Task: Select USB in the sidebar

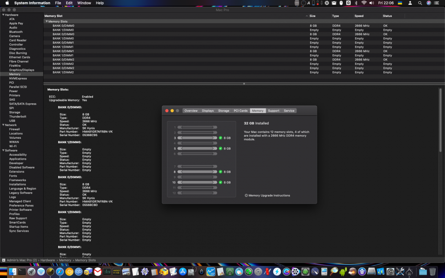Action: click(12, 121)
